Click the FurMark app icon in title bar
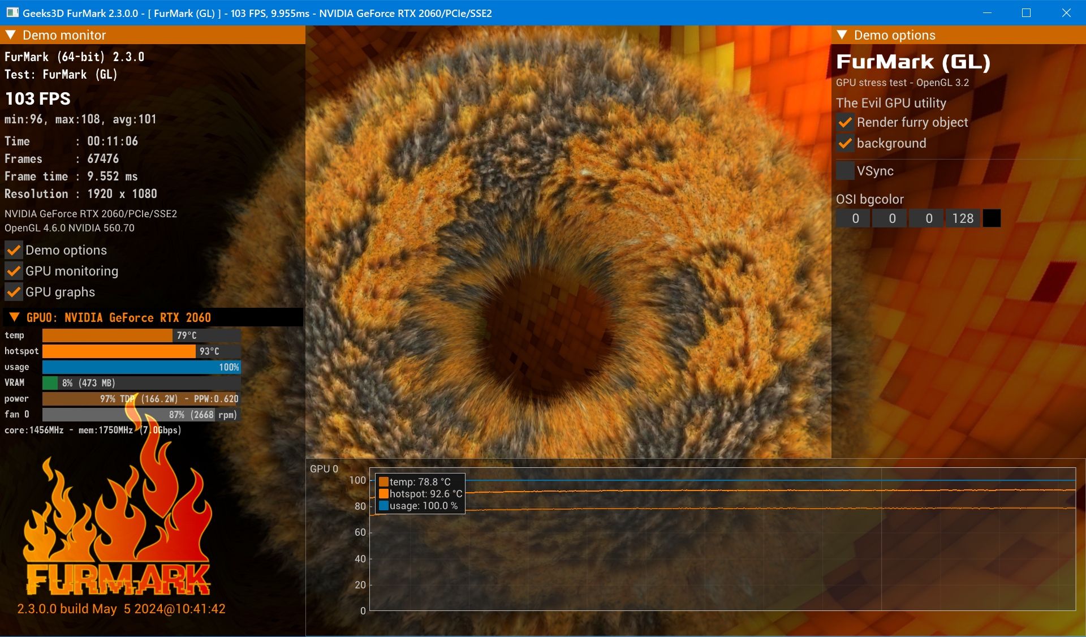The height and width of the screenshot is (637, 1086). (x=12, y=12)
